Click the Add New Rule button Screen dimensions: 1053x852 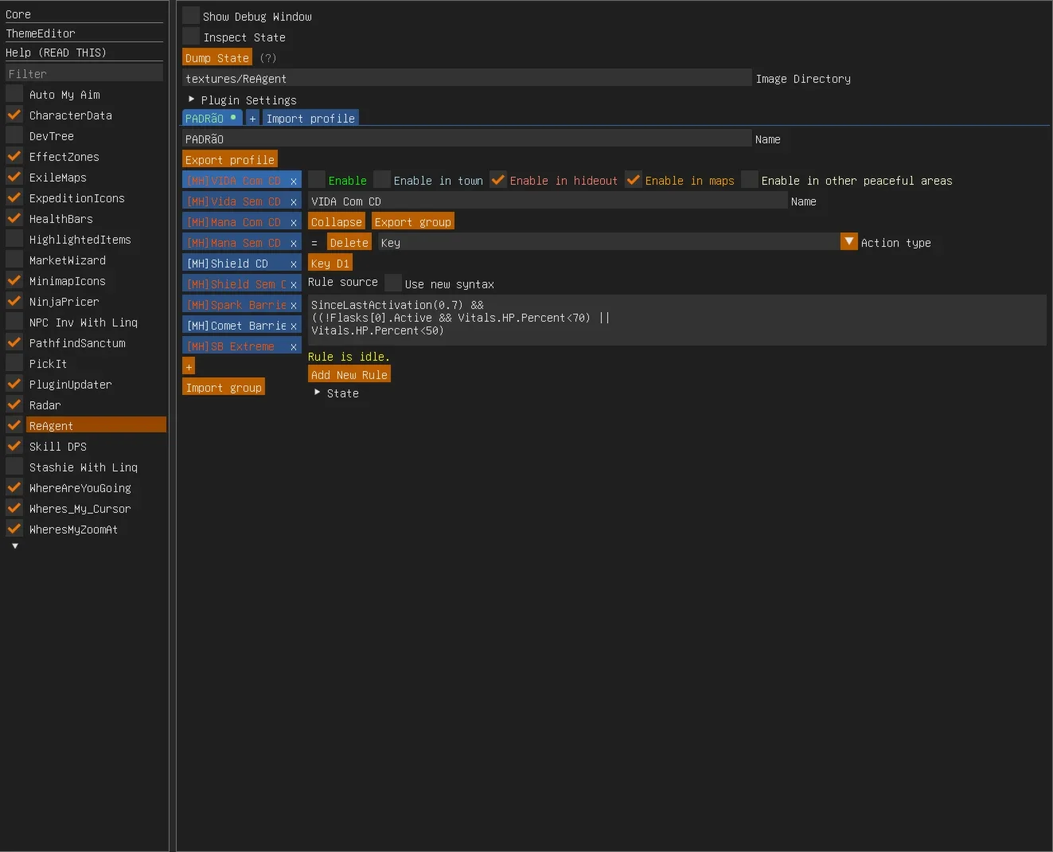(x=349, y=374)
